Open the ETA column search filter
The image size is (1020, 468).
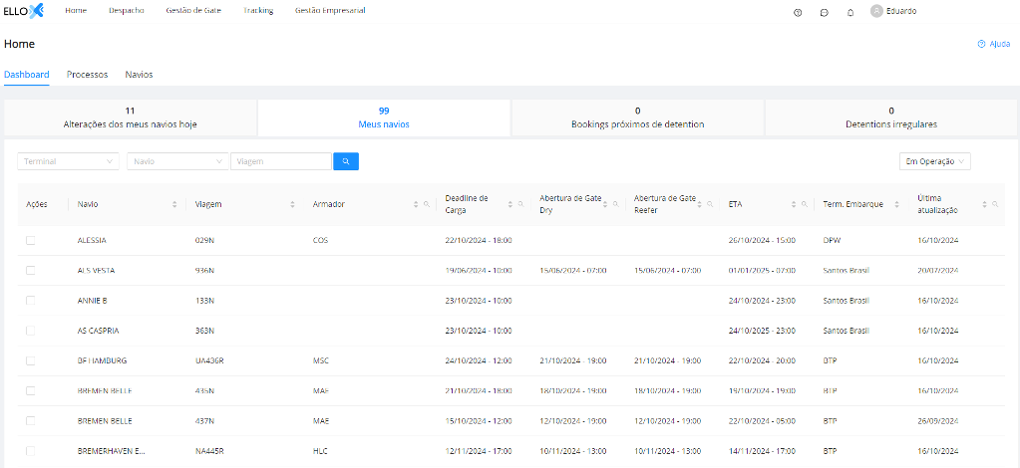[x=805, y=204]
